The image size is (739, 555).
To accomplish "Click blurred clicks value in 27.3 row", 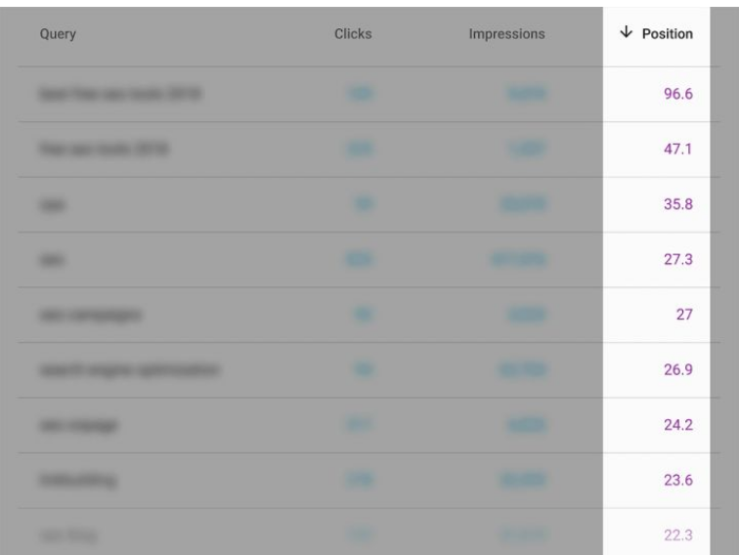I will tap(359, 259).
